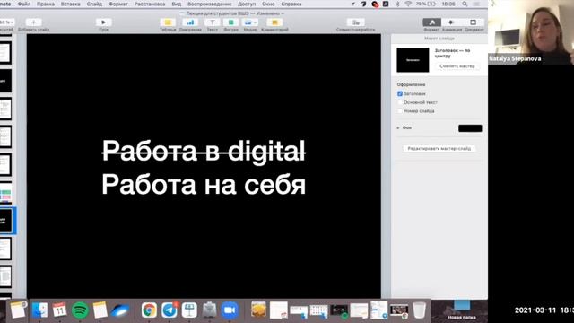Click Редактировать мастер-слайд button
The image size is (574, 323).
point(439,149)
